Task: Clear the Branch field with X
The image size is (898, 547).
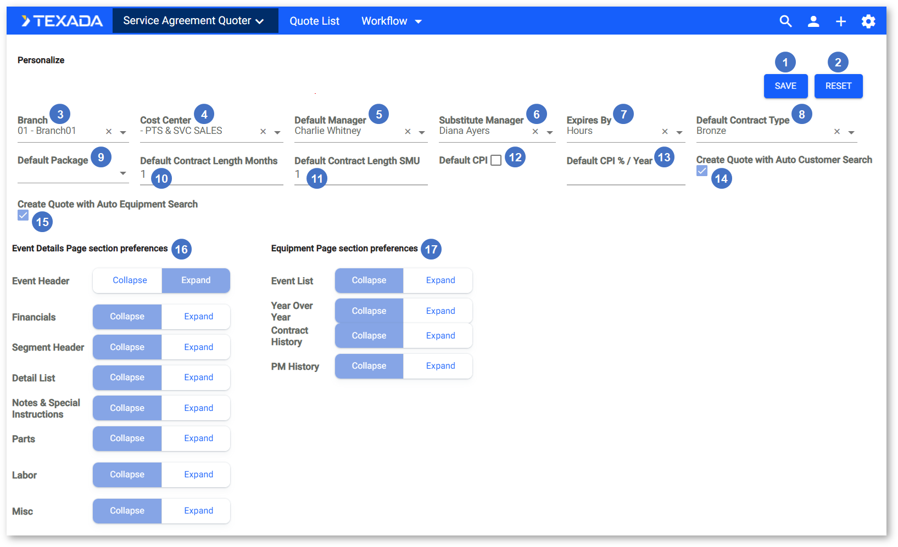Action: click(109, 132)
